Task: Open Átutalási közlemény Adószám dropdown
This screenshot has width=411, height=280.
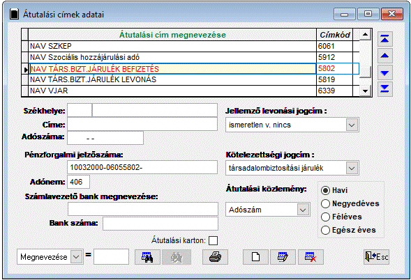Action: tap(303, 210)
